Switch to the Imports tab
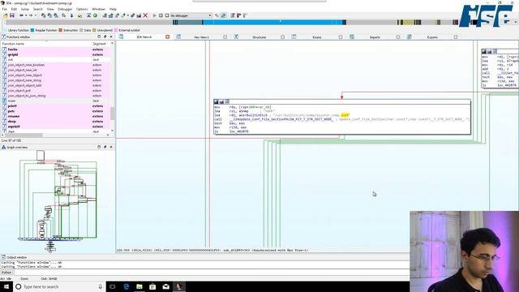This screenshot has height=292, width=519. pos(375,37)
